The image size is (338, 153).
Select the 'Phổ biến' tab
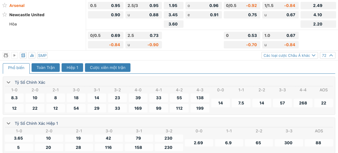[16, 68]
